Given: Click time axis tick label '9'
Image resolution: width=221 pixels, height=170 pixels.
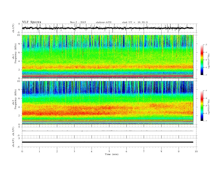Looking at the screenshot, I should (179, 151).
